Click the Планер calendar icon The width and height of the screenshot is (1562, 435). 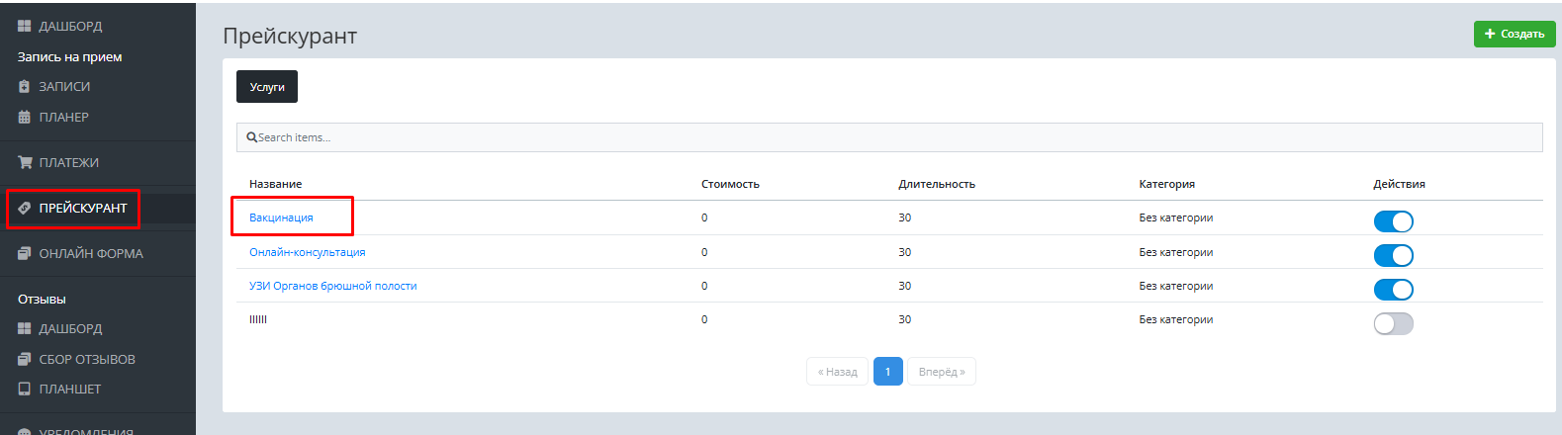coord(25,118)
